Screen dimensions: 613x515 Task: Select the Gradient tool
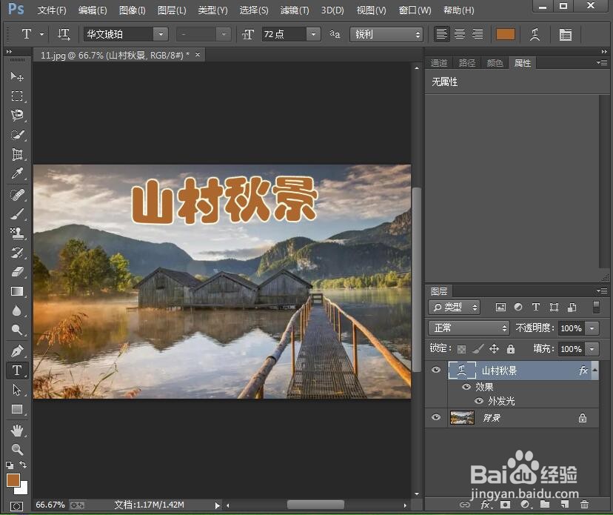(x=17, y=291)
